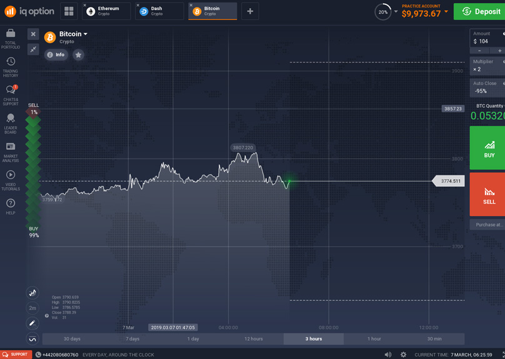This screenshot has width=505, height=359.
Task: Open the Bitcoin Info button
Action: point(56,55)
